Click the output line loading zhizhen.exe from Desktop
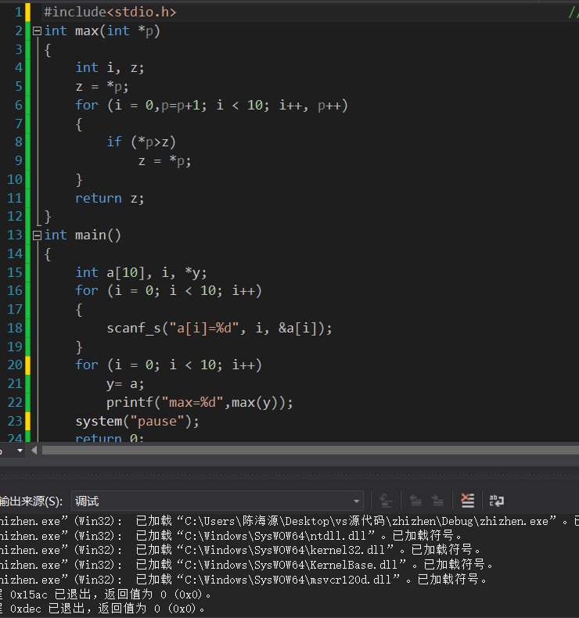 pyautogui.click(x=289, y=521)
